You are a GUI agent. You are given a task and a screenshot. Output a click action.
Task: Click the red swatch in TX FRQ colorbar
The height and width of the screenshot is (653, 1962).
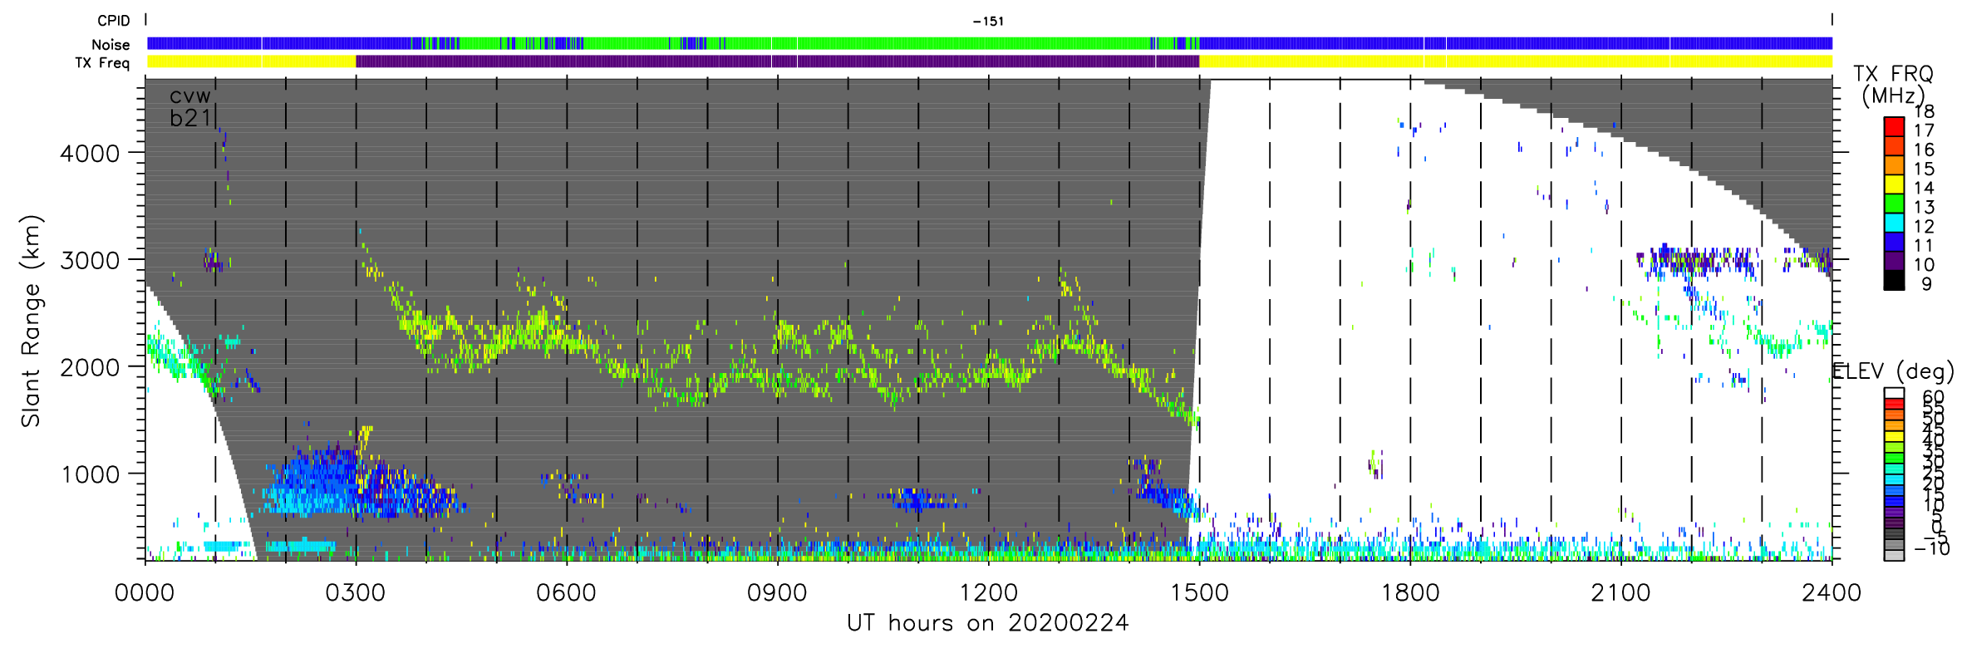1894,126
